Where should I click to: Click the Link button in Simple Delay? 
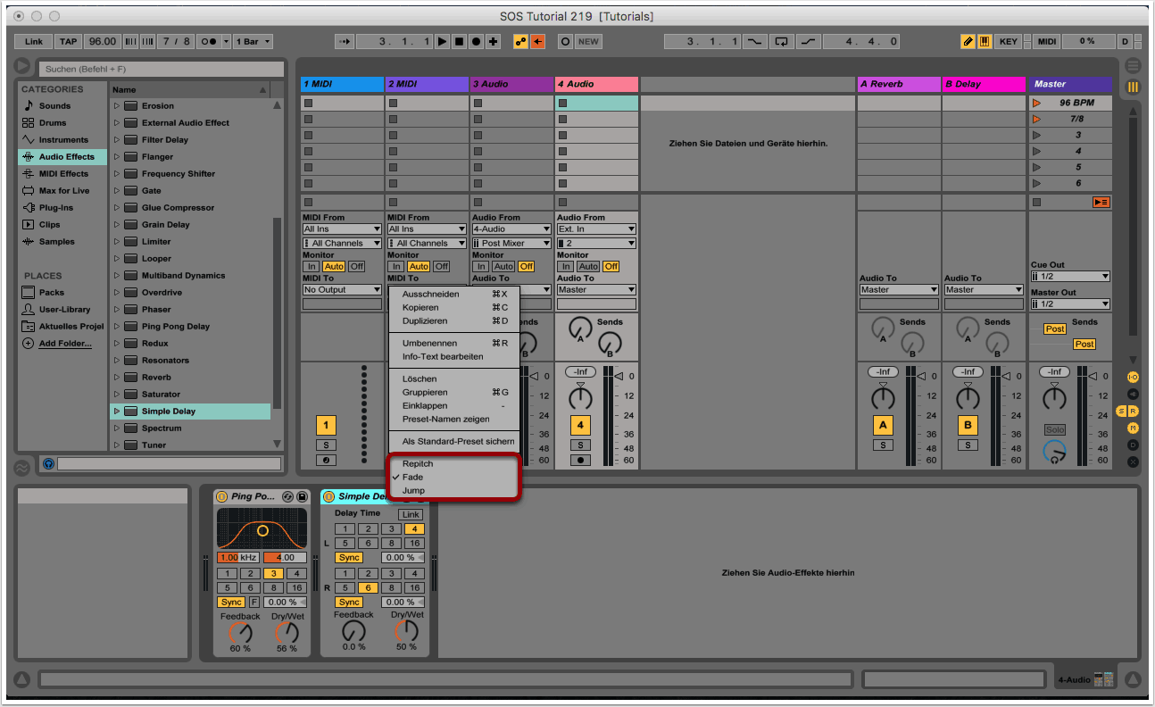[x=411, y=514]
